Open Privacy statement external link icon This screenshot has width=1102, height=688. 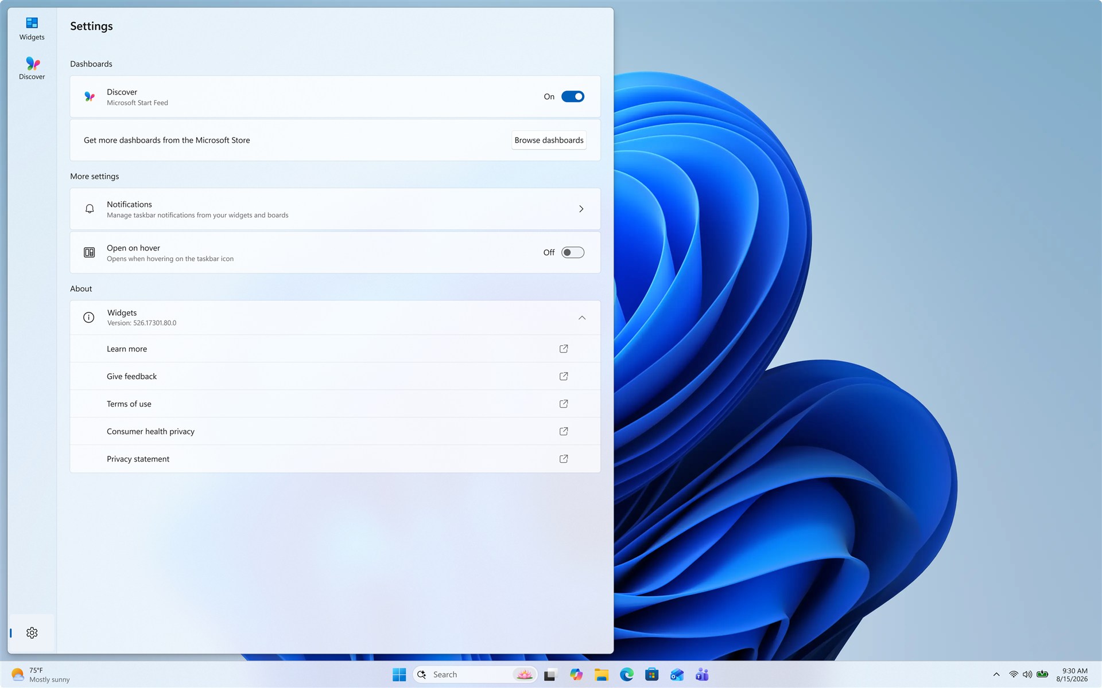point(564,459)
